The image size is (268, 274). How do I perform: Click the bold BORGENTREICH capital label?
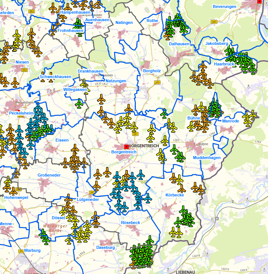click(x=144, y=146)
